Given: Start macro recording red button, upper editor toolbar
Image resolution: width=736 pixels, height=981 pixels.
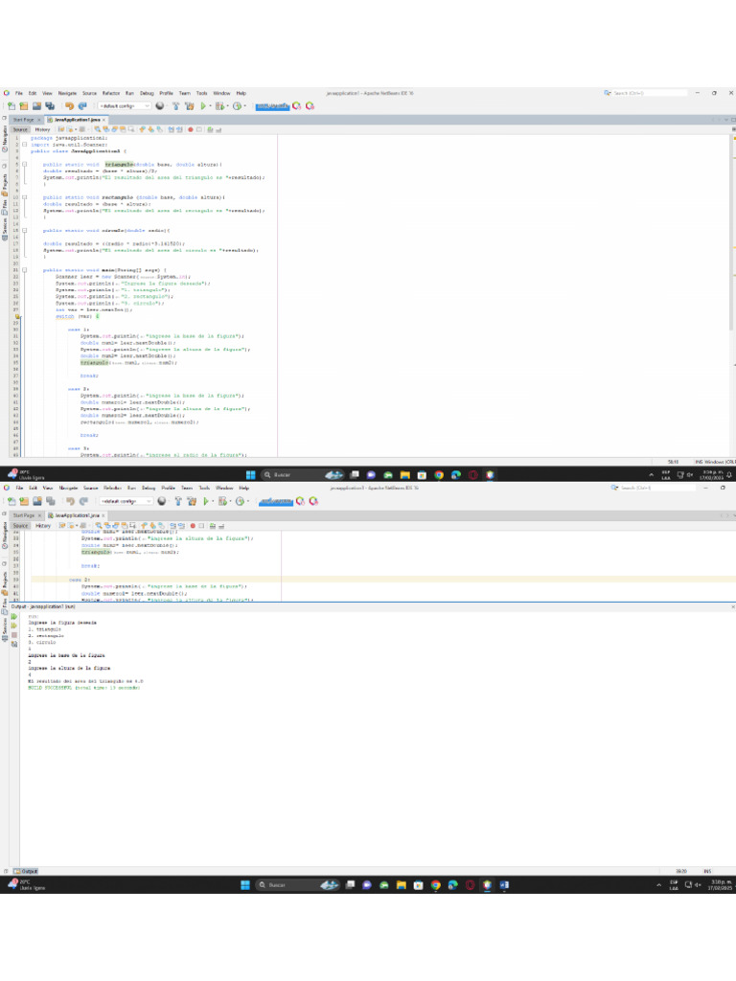Looking at the screenshot, I should point(190,128).
